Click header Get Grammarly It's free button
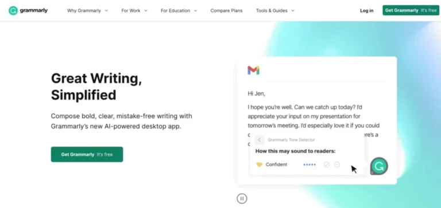This screenshot has height=208, width=441. pos(411,10)
